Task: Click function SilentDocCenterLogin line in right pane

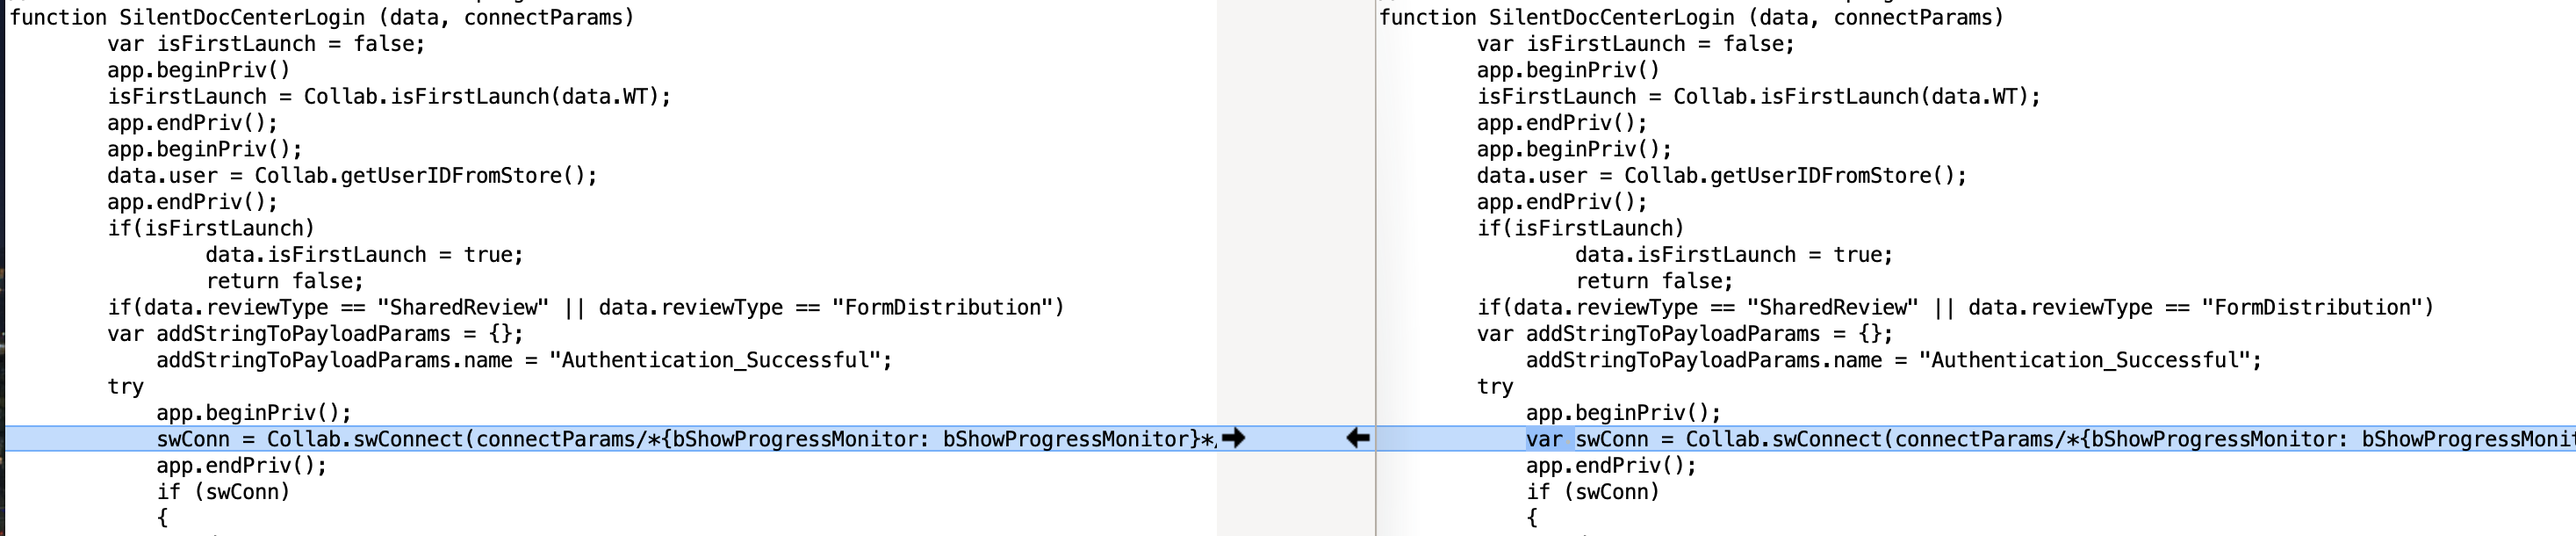Action: click(1691, 17)
